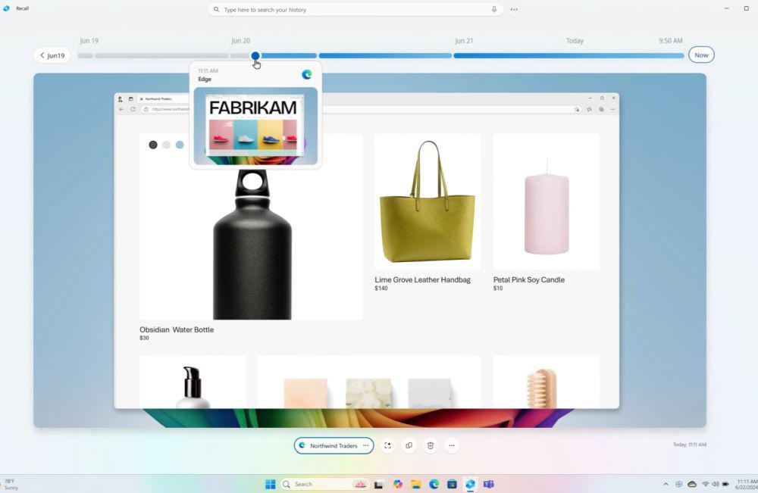Click the OneDrive cloud icon in system tray
758x493 pixels.
[x=692, y=484]
